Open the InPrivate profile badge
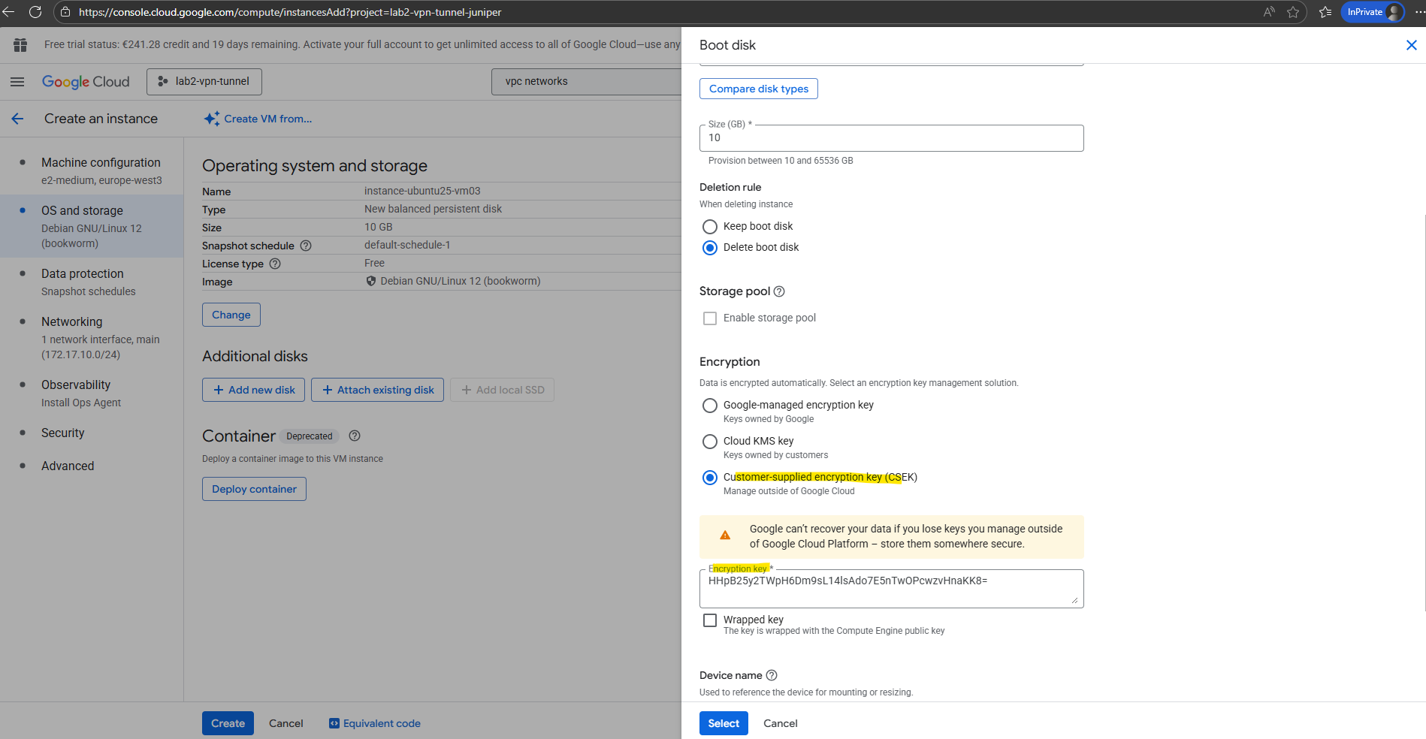The width and height of the screenshot is (1426, 739). point(1373,12)
